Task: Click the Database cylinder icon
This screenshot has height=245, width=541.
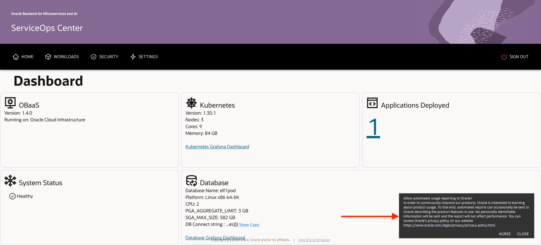Action: tap(191, 181)
